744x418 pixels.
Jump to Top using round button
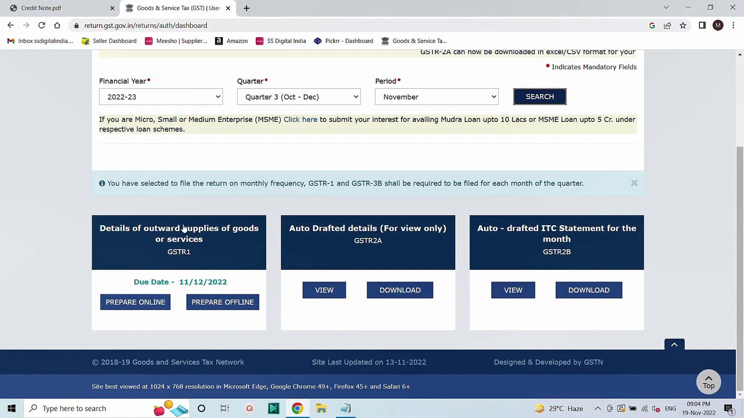point(709,381)
